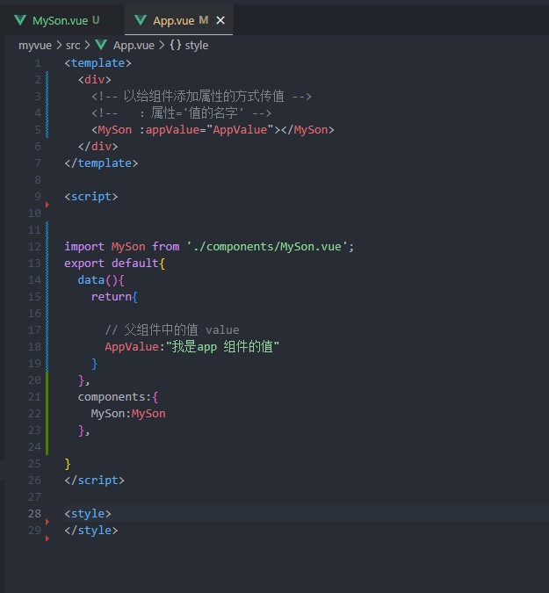Click the Vue file icon in breadcrumb
Image resolution: width=549 pixels, height=593 pixels.
tap(101, 45)
